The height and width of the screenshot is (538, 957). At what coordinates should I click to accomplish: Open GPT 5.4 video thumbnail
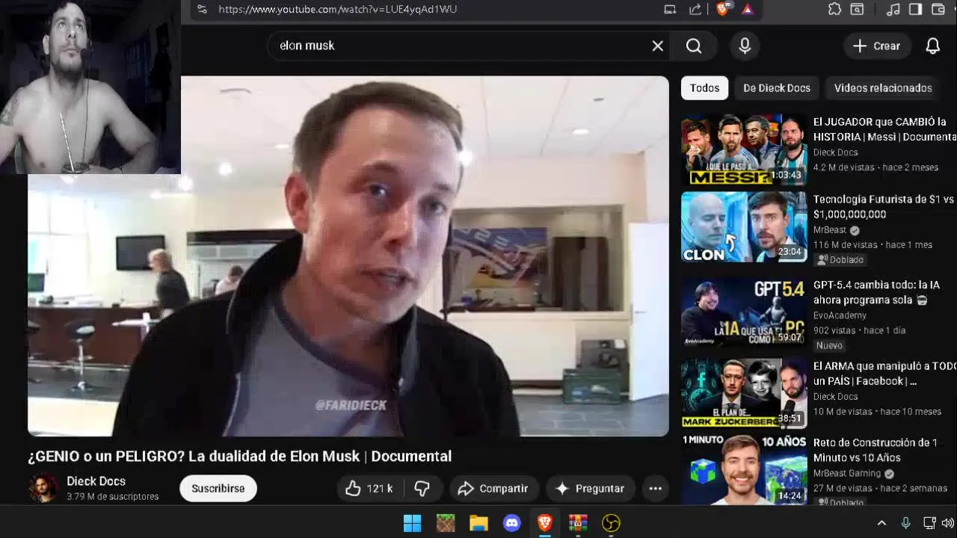[744, 312]
